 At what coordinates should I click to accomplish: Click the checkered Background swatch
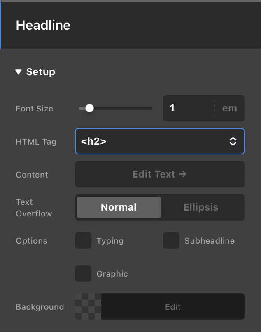point(88,307)
